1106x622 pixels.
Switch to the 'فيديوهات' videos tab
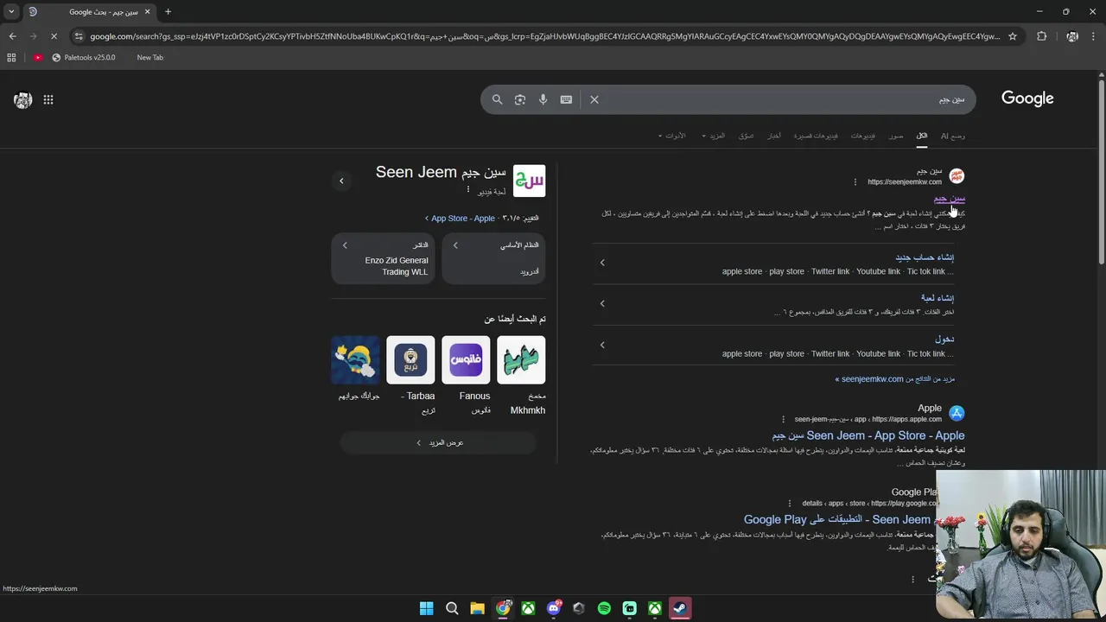(x=862, y=136)
